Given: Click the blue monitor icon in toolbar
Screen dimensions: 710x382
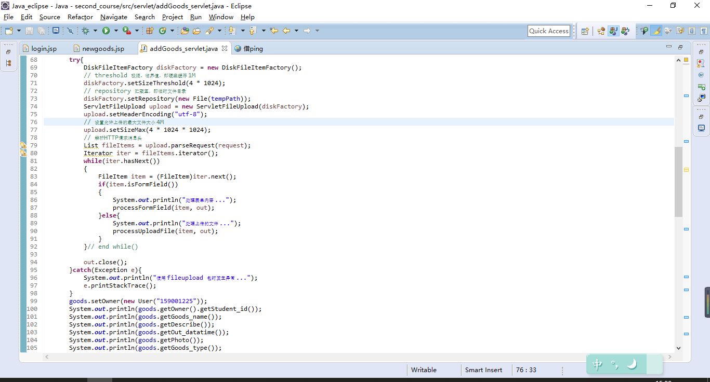Looking at the screenshot, I should [x=56, y=31].
